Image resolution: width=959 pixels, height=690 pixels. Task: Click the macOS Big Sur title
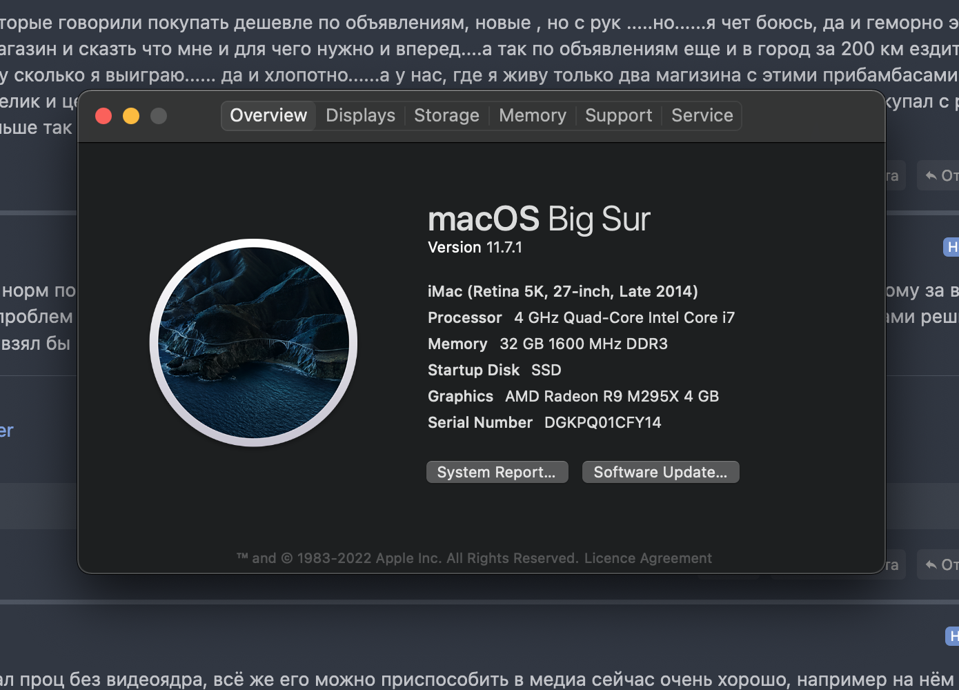coord(539,219)
